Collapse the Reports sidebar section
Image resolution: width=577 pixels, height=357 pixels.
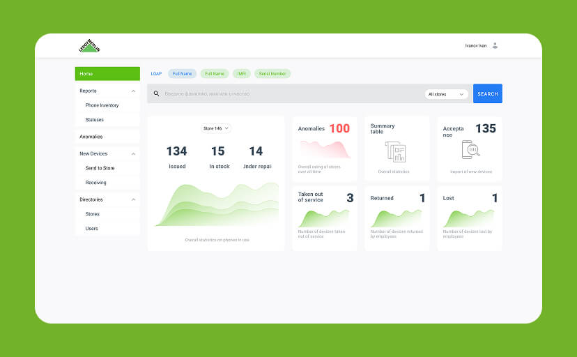tap(133, 91)
